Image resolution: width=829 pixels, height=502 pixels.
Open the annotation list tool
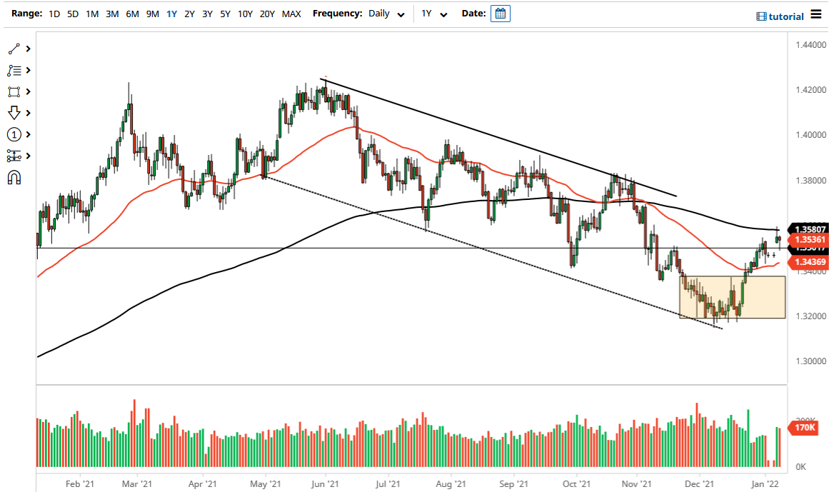pyautogui.click(x=14, y=70)
